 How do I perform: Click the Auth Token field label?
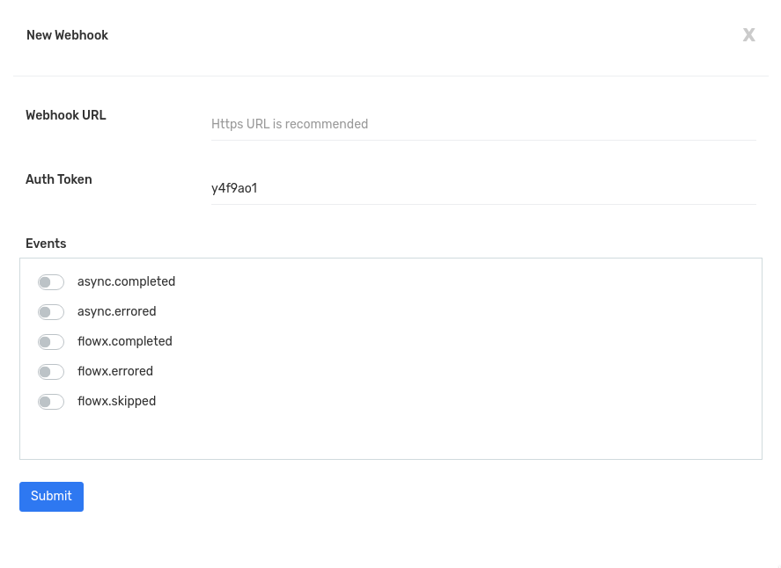click(x=59, y=179)
